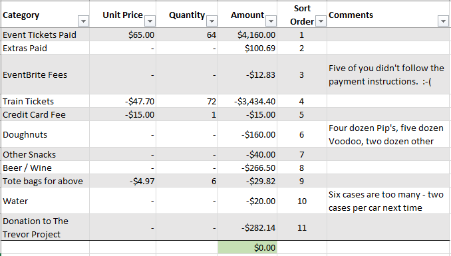Viewport: 451px width, 256px height.
Task: Select the -$282.14 donation amount cell
Action: [x=247, y=227]
